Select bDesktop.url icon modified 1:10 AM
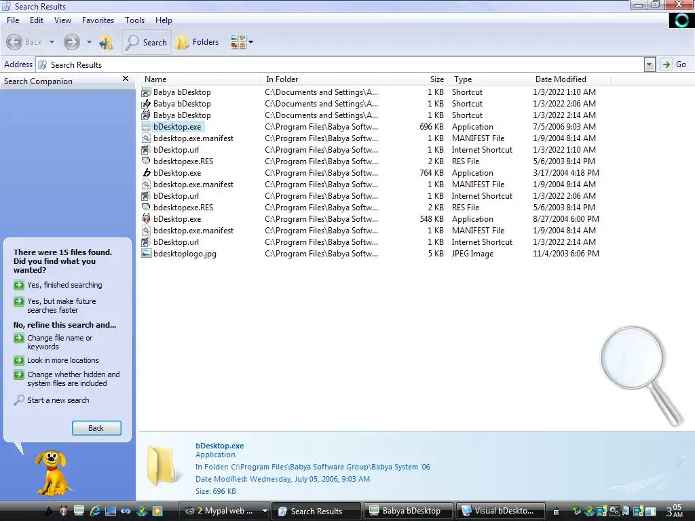Image resolution: width=695 pixels, height=521 pixels. (146, 150)
